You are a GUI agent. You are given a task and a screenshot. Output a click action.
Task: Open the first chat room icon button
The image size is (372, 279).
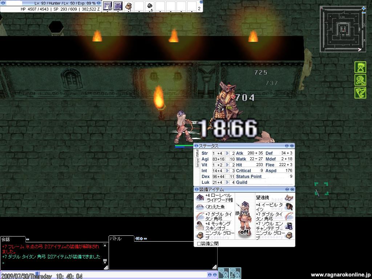click(x=224, y=273)
